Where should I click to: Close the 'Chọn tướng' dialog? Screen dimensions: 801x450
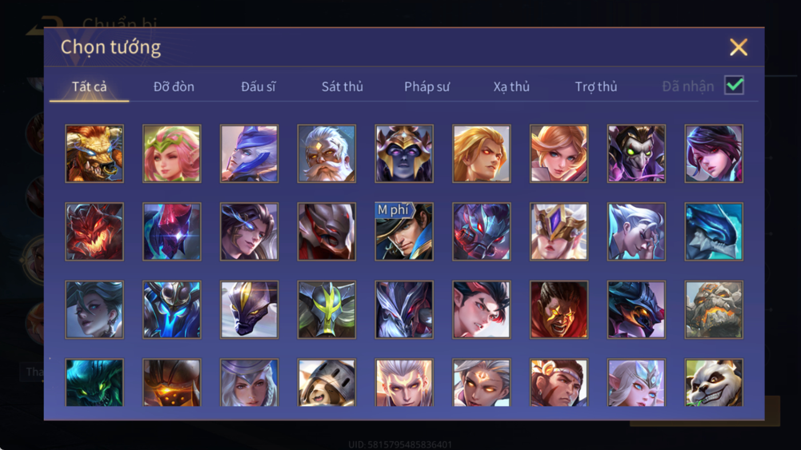click(x=739, y=47)
